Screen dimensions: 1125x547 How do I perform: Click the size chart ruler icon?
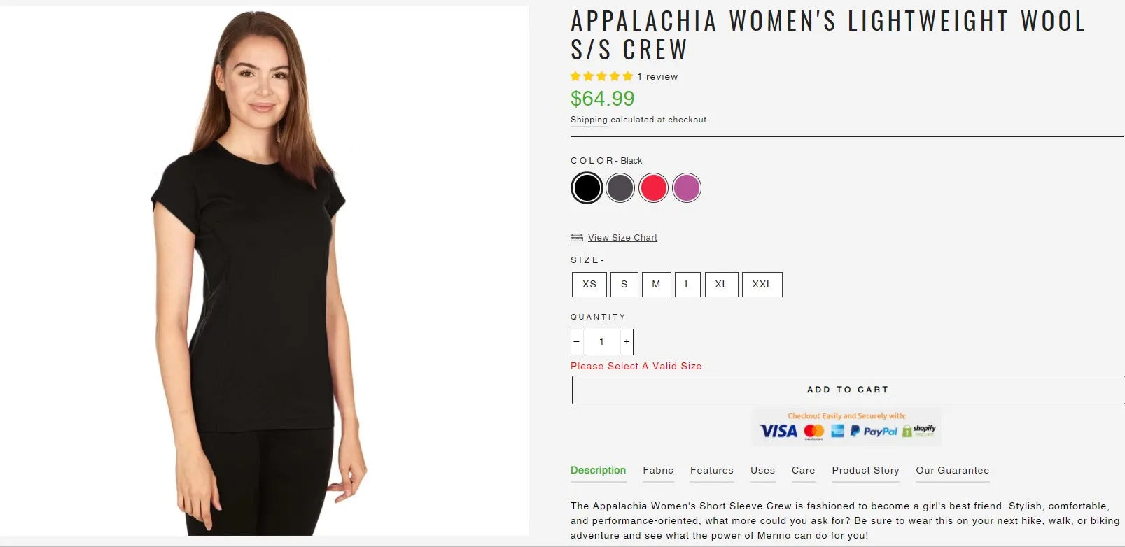(x=577, y=238)
